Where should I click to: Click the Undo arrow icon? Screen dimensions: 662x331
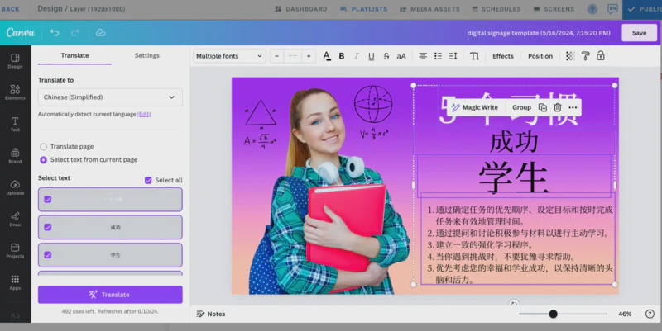(55, 33)
